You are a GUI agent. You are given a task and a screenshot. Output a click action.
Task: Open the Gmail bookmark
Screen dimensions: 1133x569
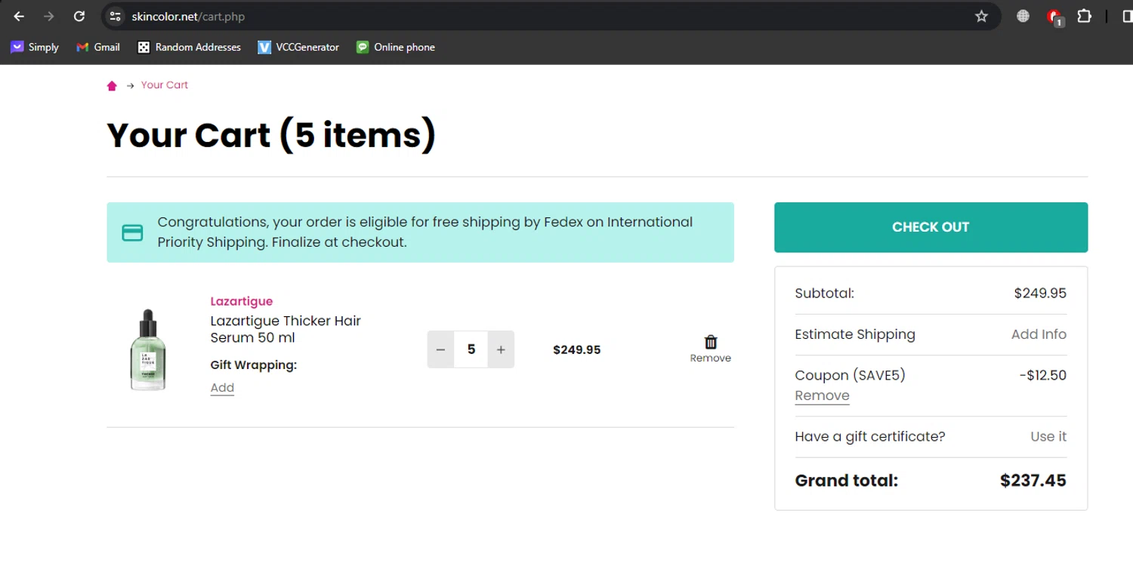tap(98, 47)
